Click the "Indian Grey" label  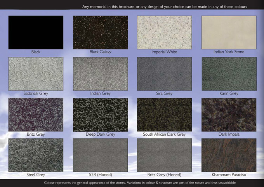[x=100, y=93]
